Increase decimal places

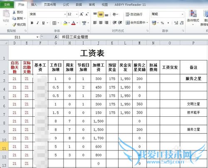click(x=176, y=23)
